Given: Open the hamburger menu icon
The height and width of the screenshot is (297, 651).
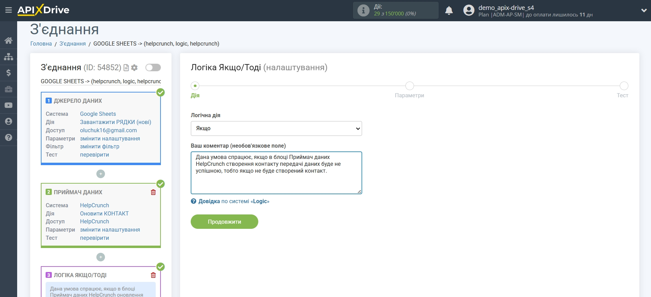Looking at the screenshot, I should point(9,10).
